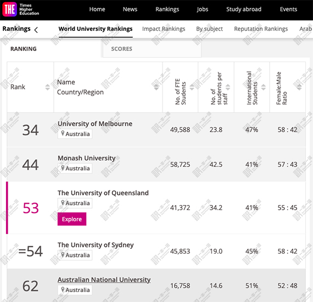Screen dimensions: 313x302
Task: Click students per staff value 42.5
Action: point(216,165)
